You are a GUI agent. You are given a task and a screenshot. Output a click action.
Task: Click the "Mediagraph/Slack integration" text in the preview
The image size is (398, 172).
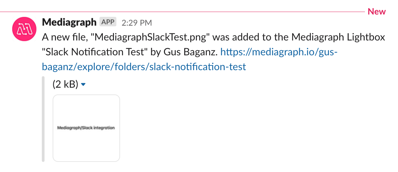[x=86, y=128]
